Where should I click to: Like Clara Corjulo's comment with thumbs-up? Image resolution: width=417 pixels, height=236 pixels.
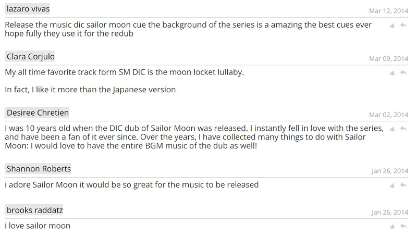[392, 73]
